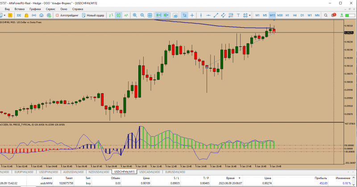Open the Окно menu

pyautogui.click(x=64, y=9)
